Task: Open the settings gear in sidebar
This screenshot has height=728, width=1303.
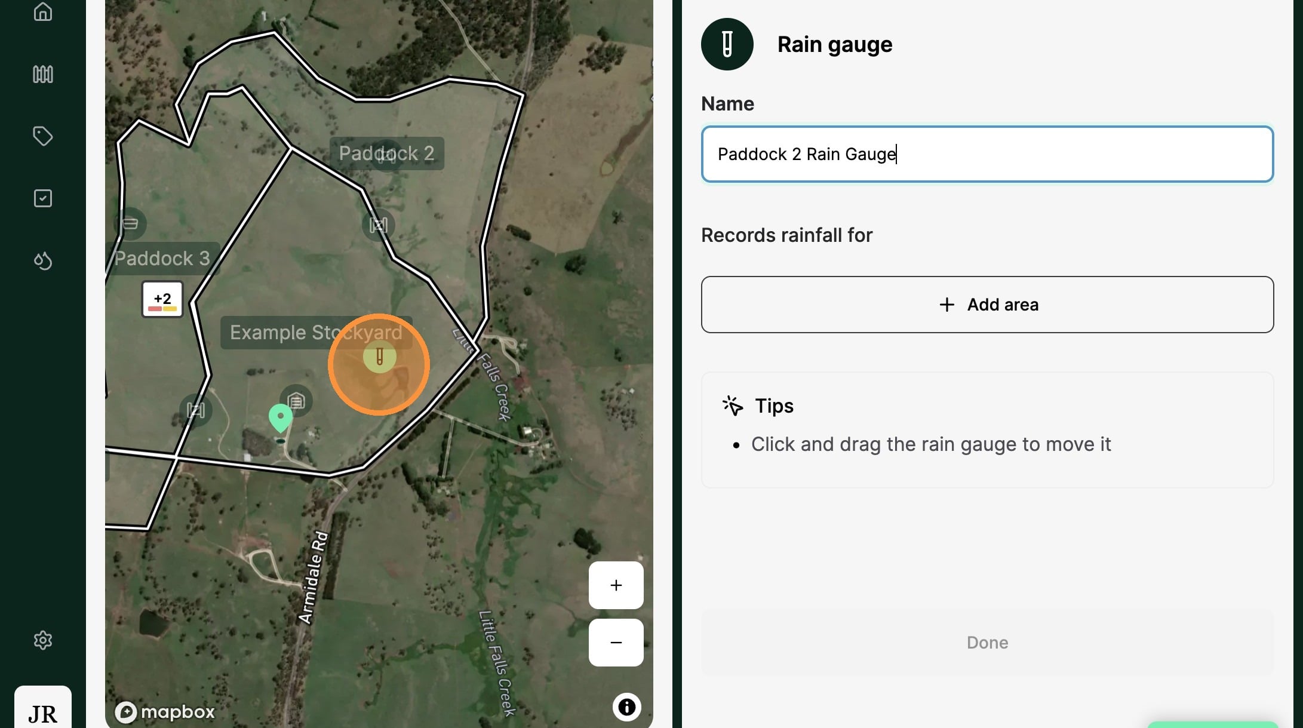Action: (42, 640)
